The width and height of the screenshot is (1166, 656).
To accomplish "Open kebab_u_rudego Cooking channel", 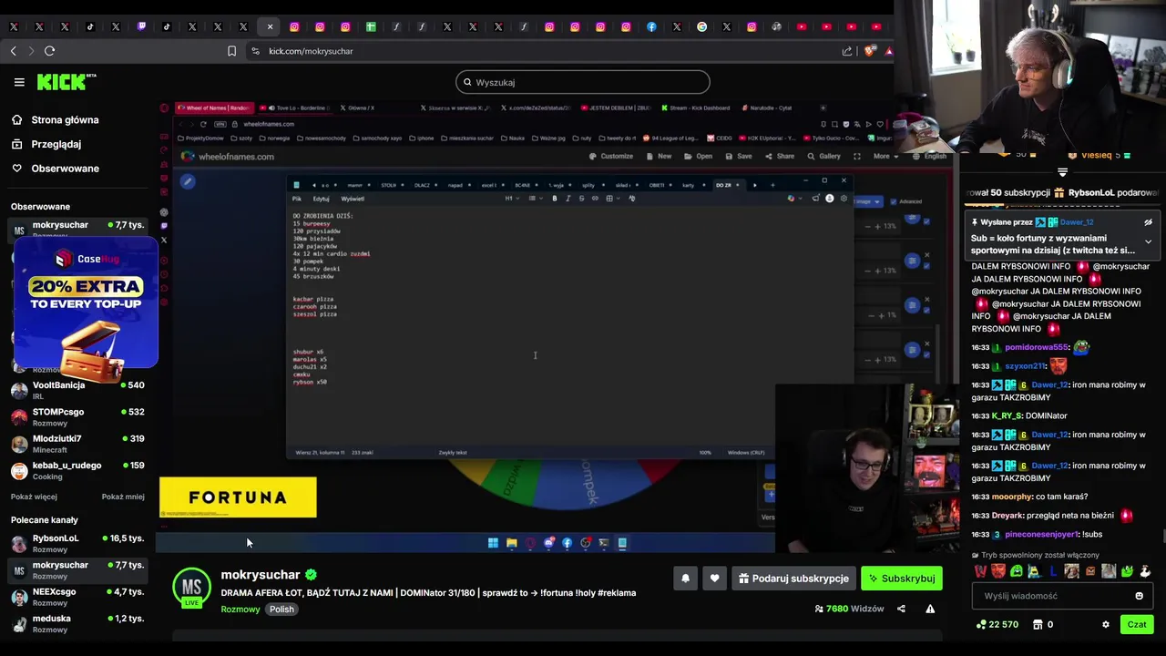I will (x=77, y=470).
